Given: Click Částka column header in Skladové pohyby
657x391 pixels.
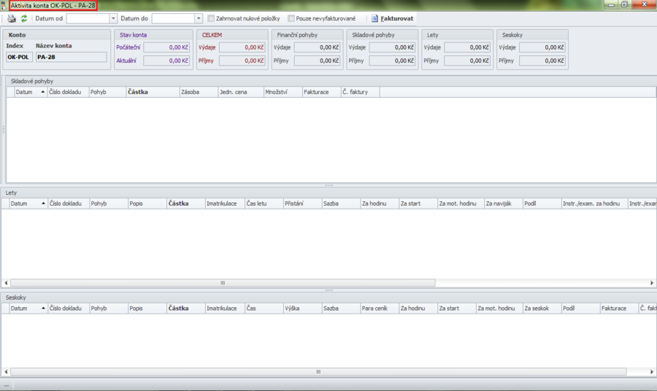Looking at the screenshot, I should pos(152,93).
